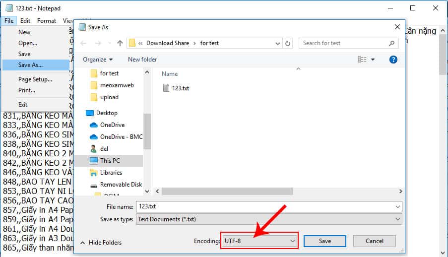448x257 pixels.
Task: Collapse the dialog using Hide Folders
Action: (x=101, y=243)
